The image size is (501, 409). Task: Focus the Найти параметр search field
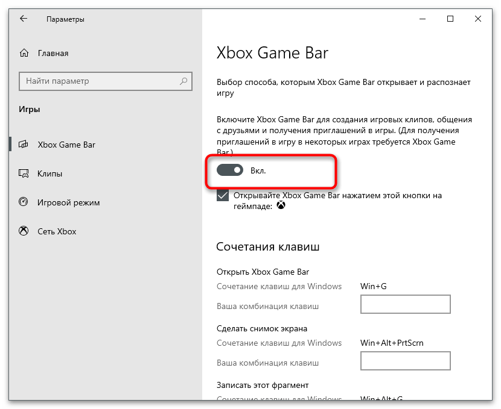click(106, 81)
